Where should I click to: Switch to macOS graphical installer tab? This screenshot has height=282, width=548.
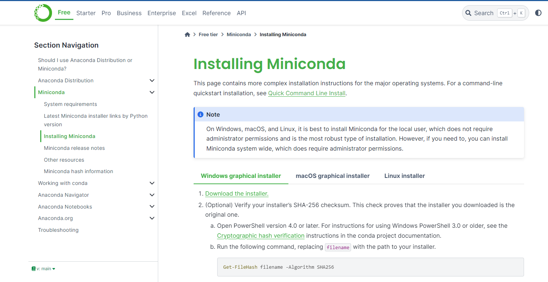coord(333,176)
